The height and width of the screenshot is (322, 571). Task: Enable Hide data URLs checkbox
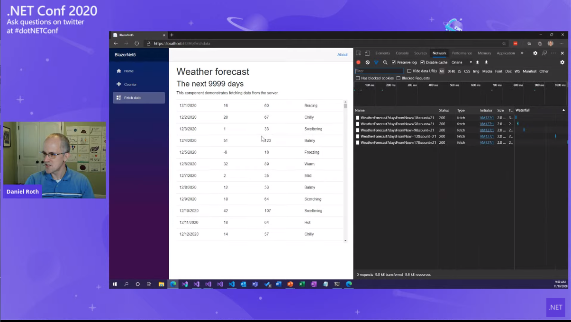[409, 71]
